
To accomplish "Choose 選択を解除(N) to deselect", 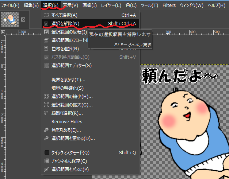I will pyautogui.click(x=90, y=23).
